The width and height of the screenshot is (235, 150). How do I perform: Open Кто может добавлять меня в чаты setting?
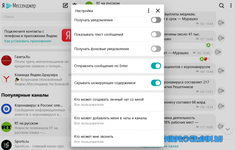point(117,121)
